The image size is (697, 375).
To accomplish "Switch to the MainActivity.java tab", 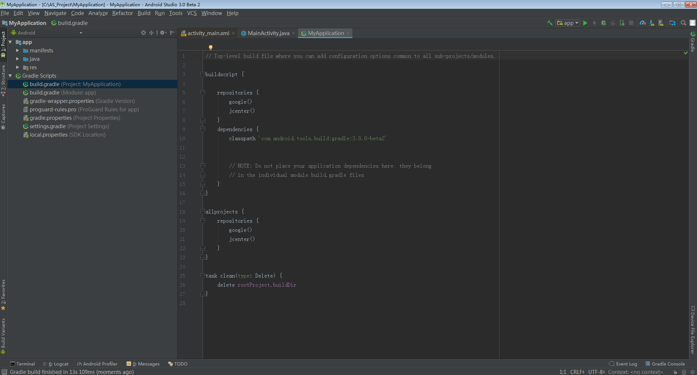I will point(268,33).
